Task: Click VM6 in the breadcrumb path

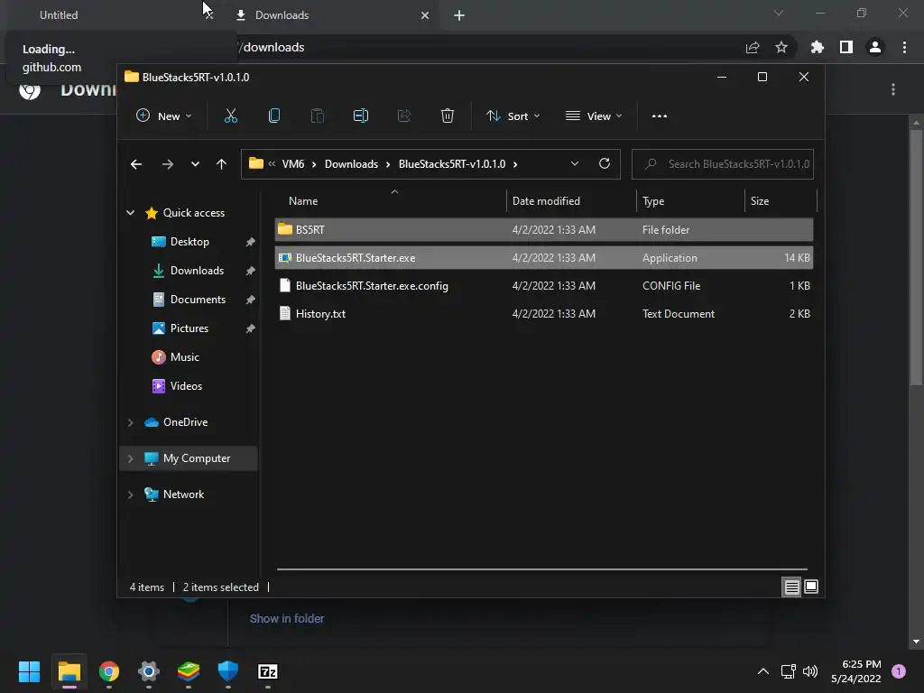Action: (293, 164)
